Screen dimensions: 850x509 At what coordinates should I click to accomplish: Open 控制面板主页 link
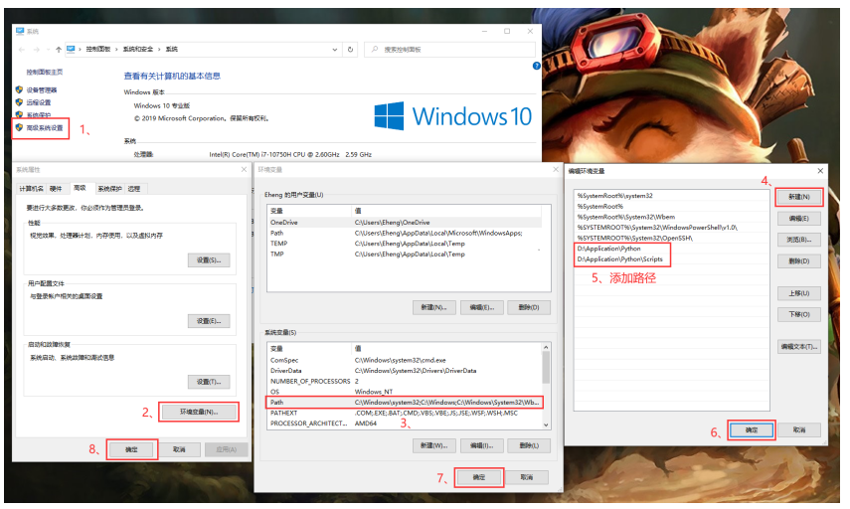[x=45, y=72]
